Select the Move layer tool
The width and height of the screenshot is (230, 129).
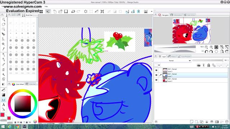(4, 34)
